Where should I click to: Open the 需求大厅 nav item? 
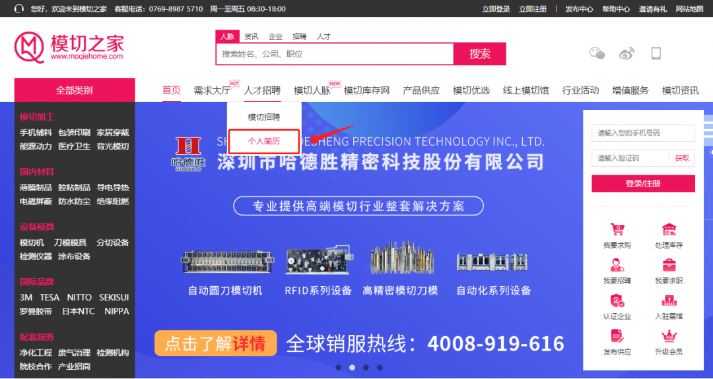tap(212, 90)
